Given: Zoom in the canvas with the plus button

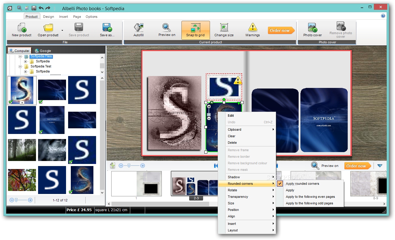Looking at the screenshot, I should click(142, 166).
